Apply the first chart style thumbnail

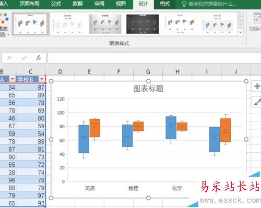tap(30, 24)
